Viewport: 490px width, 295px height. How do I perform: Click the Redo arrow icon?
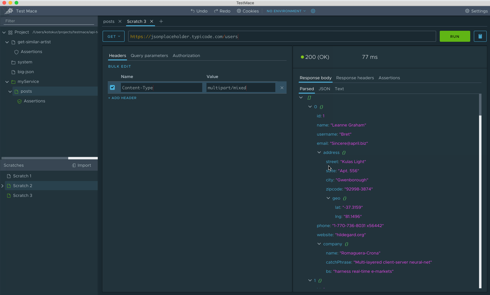pos(216,11)
